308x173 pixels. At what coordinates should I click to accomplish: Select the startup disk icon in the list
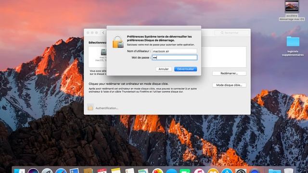pyautogui.click(x=103, y=52)
